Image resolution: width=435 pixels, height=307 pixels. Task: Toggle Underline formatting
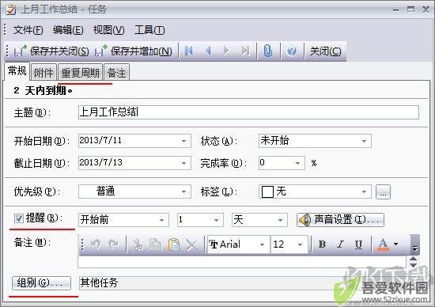(x=358, y=244)
